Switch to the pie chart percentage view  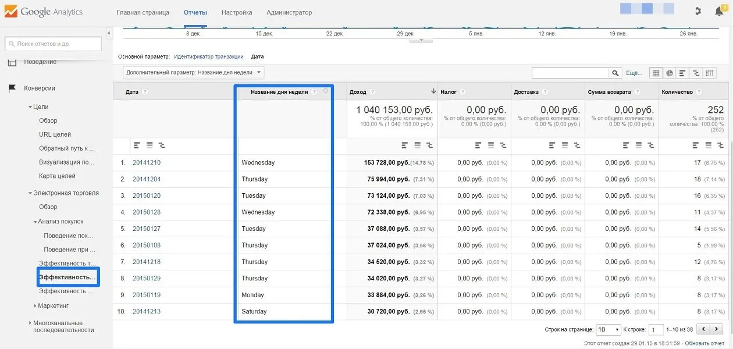click(670, 73)
